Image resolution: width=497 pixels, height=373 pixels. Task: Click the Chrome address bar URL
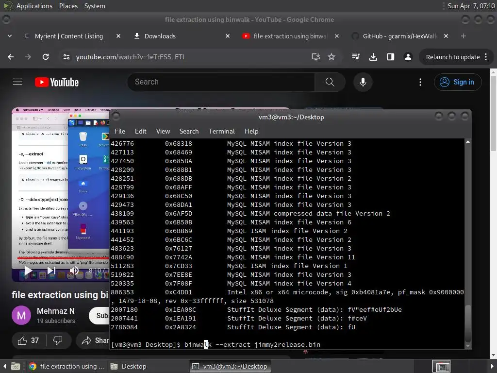pos(130,57)
